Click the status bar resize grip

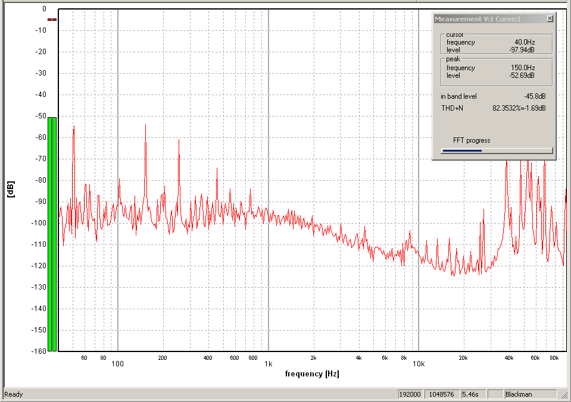(x=565, y=395)
